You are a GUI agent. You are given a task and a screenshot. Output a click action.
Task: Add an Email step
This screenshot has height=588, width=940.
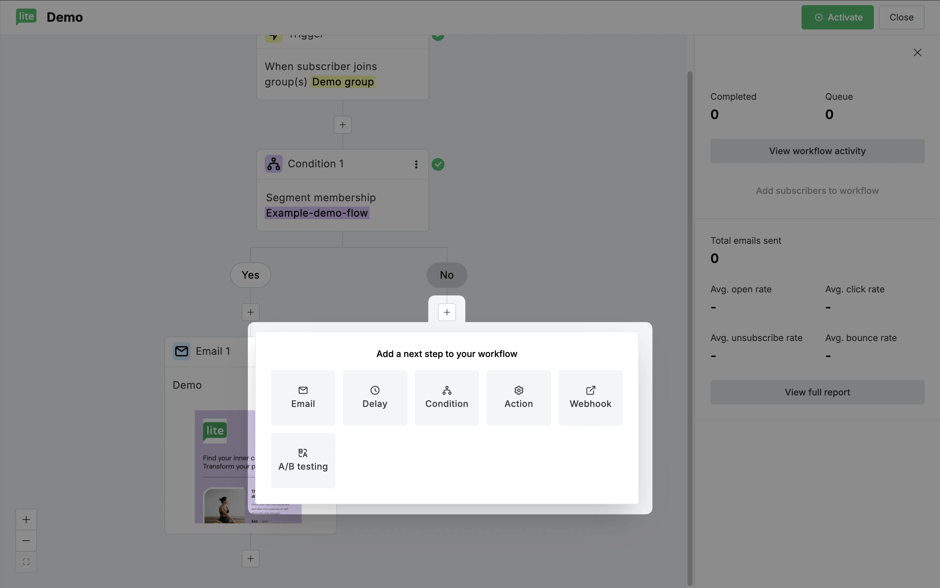pos(303,397)
